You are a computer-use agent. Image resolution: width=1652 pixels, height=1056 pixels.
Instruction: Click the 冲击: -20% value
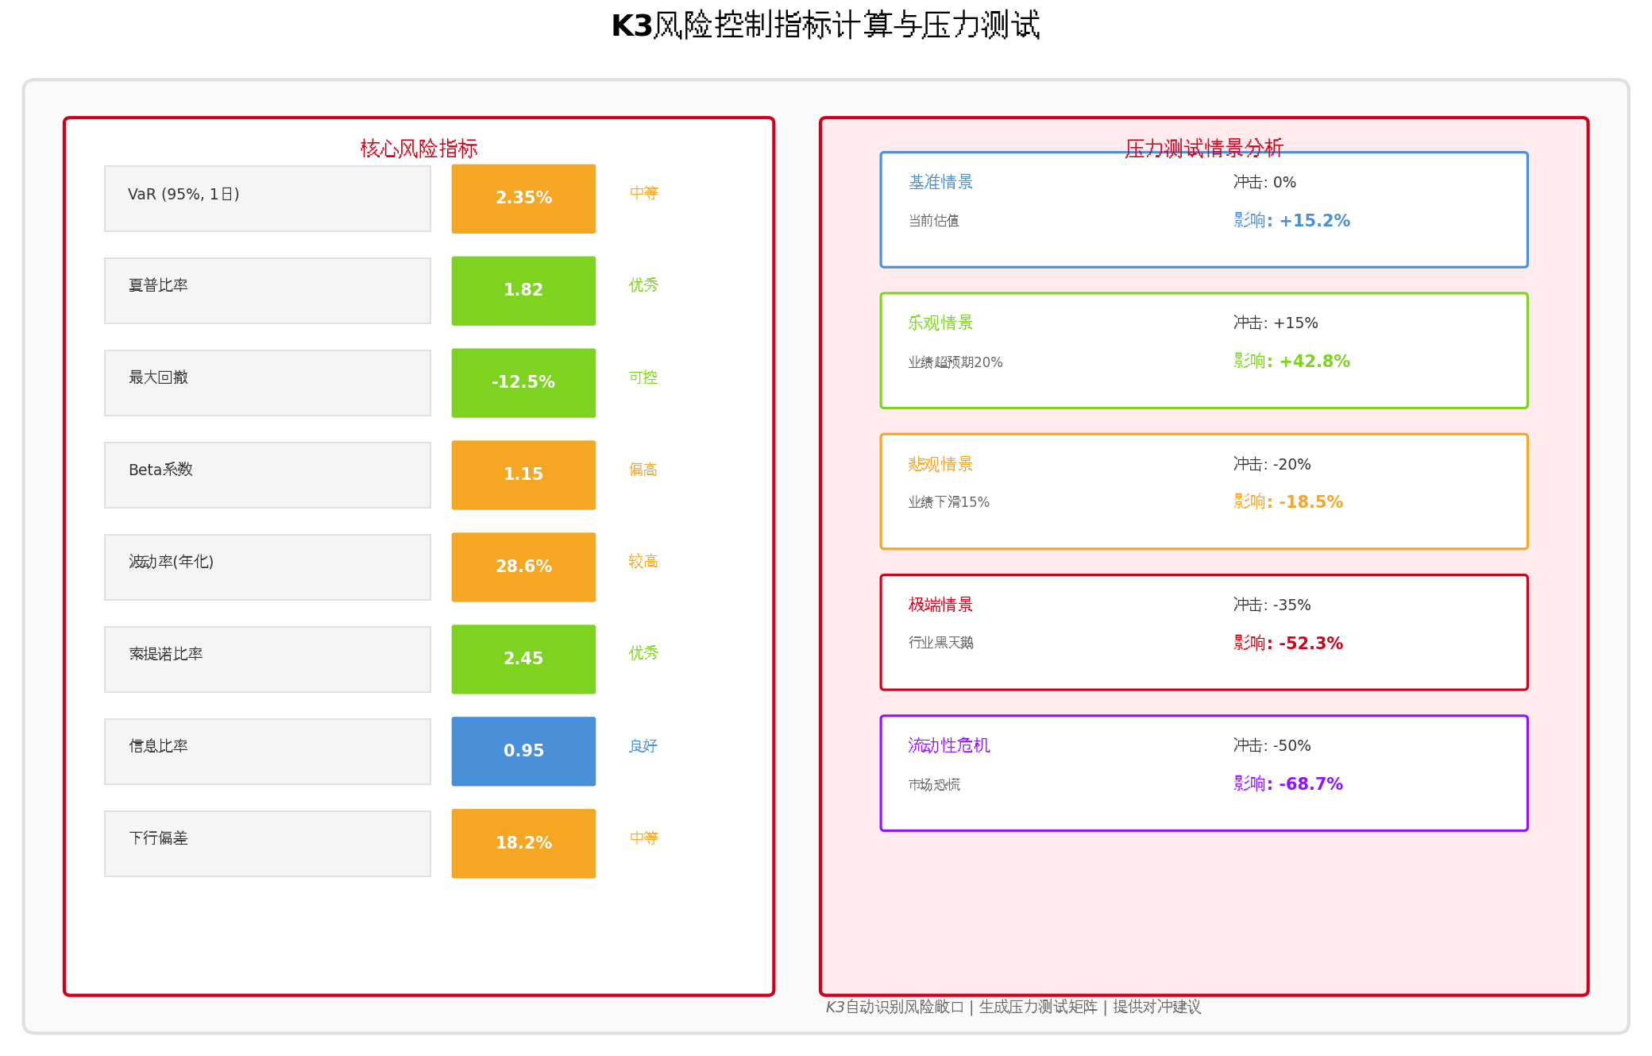[x=1272, y=464]
